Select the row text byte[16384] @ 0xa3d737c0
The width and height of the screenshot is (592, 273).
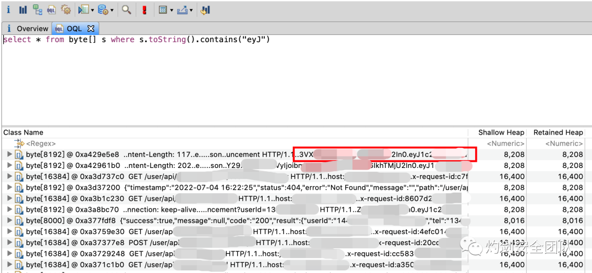tap(75, 177)
